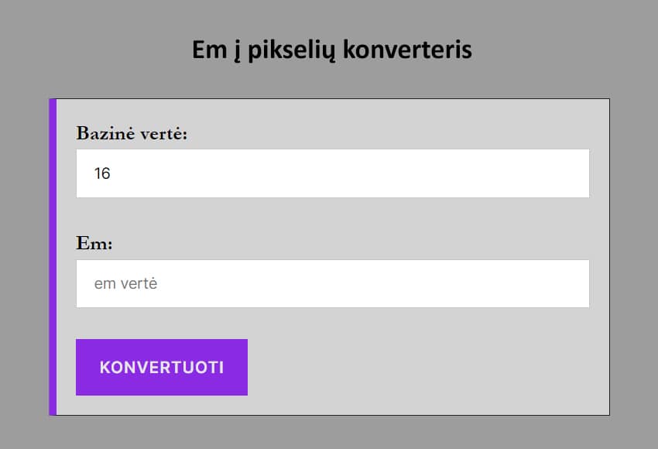Click the word "Em" starting the page heading

(x=208, y=50)
